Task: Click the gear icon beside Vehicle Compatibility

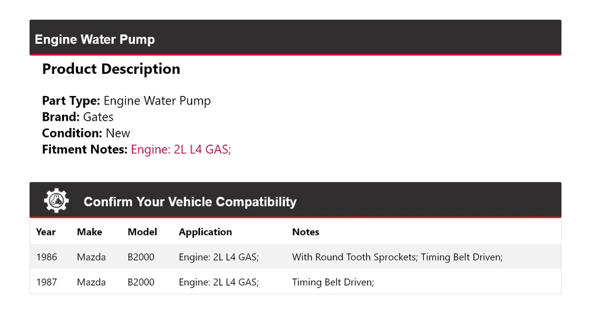Action: [56, 201]
